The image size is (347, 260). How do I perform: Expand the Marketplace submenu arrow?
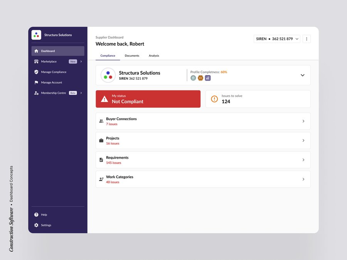81,62
